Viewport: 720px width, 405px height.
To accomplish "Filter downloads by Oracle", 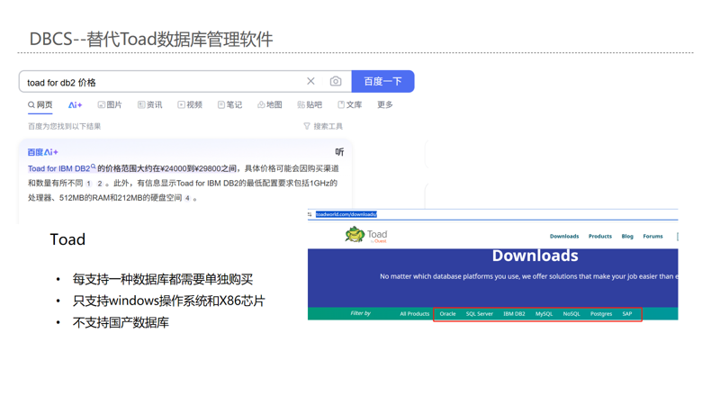I will (447, 314).
